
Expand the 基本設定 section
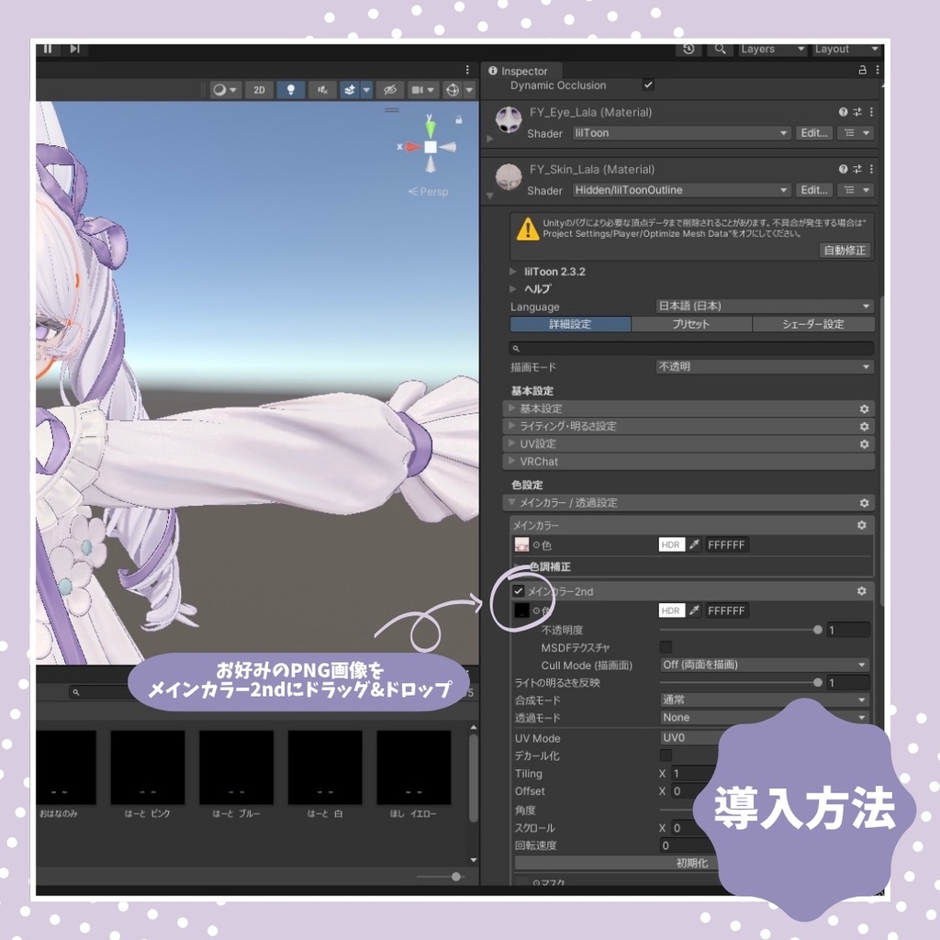pyautogui.click(x=688, y=408)
